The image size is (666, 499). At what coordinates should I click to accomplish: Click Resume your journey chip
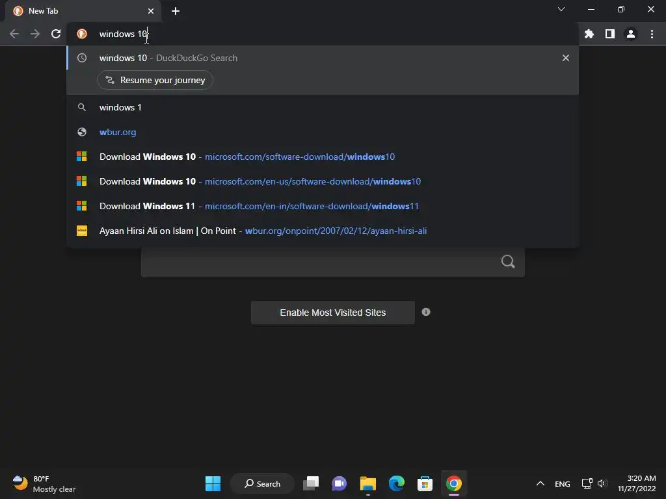pos(155,80)
